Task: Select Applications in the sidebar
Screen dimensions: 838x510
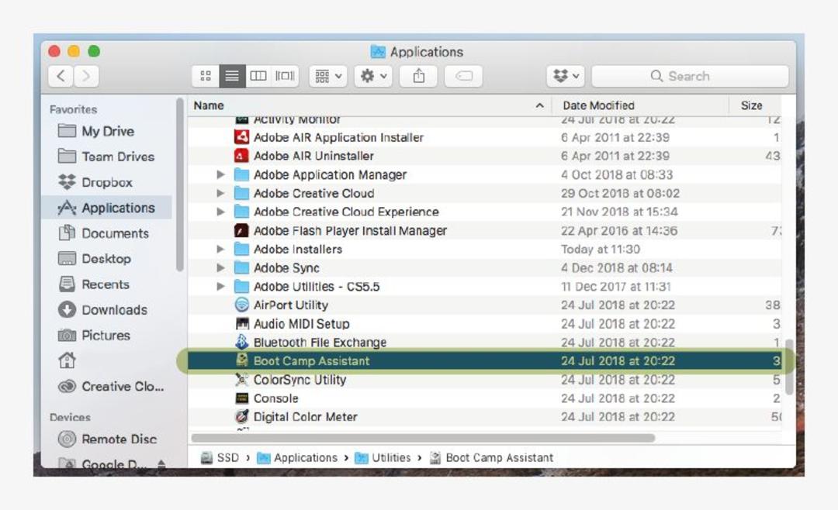Action: click(107, 208)
